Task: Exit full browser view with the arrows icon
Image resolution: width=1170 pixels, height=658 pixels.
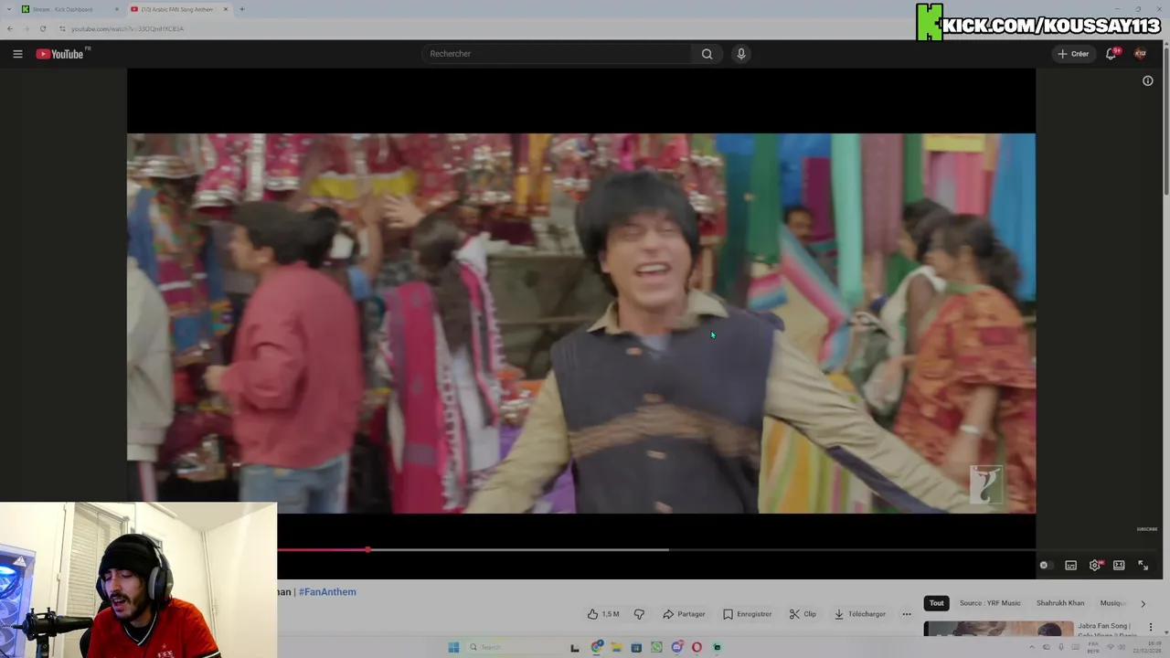Action: point(1143,565)
